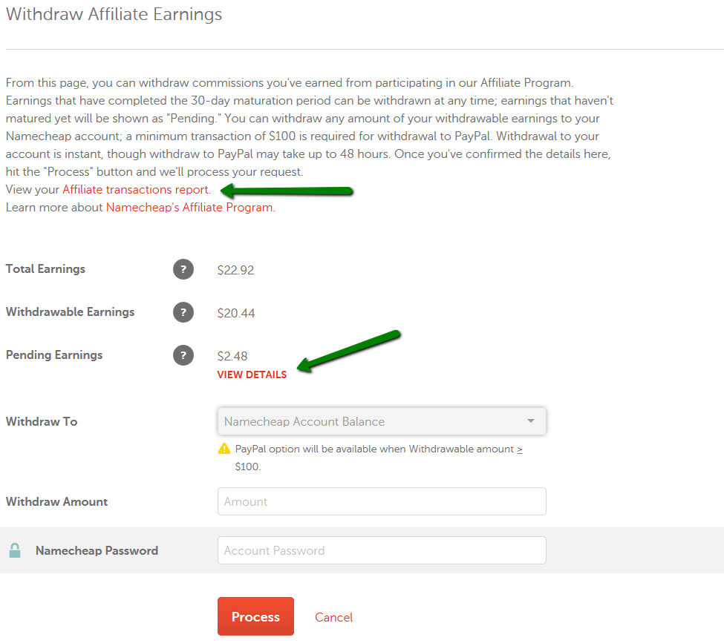The width and height of the screenshot is (724, 643).
Task: Click the Withdraw To label
Action: (x=42, y=421)
